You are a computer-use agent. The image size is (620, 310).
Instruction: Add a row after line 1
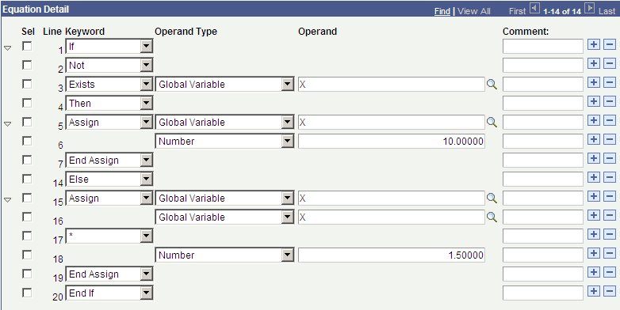click(593, 44)
